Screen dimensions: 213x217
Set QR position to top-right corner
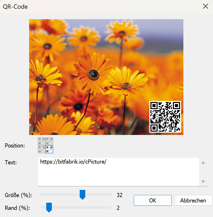tap(49, 141)
